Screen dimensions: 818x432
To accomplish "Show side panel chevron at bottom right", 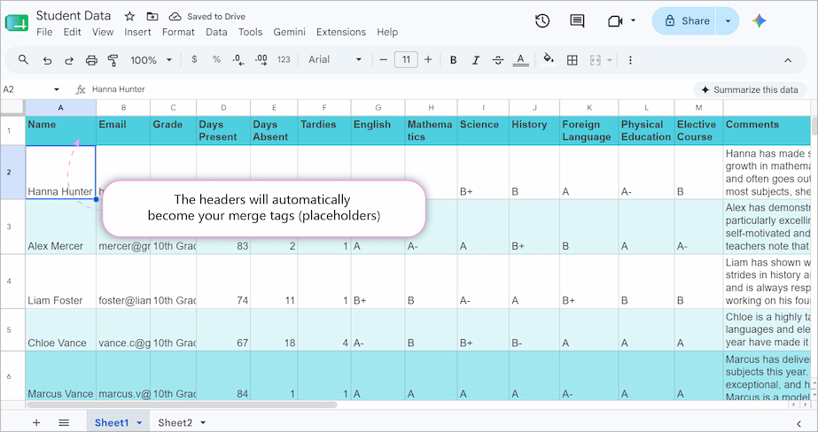I will tap(799, 423).
